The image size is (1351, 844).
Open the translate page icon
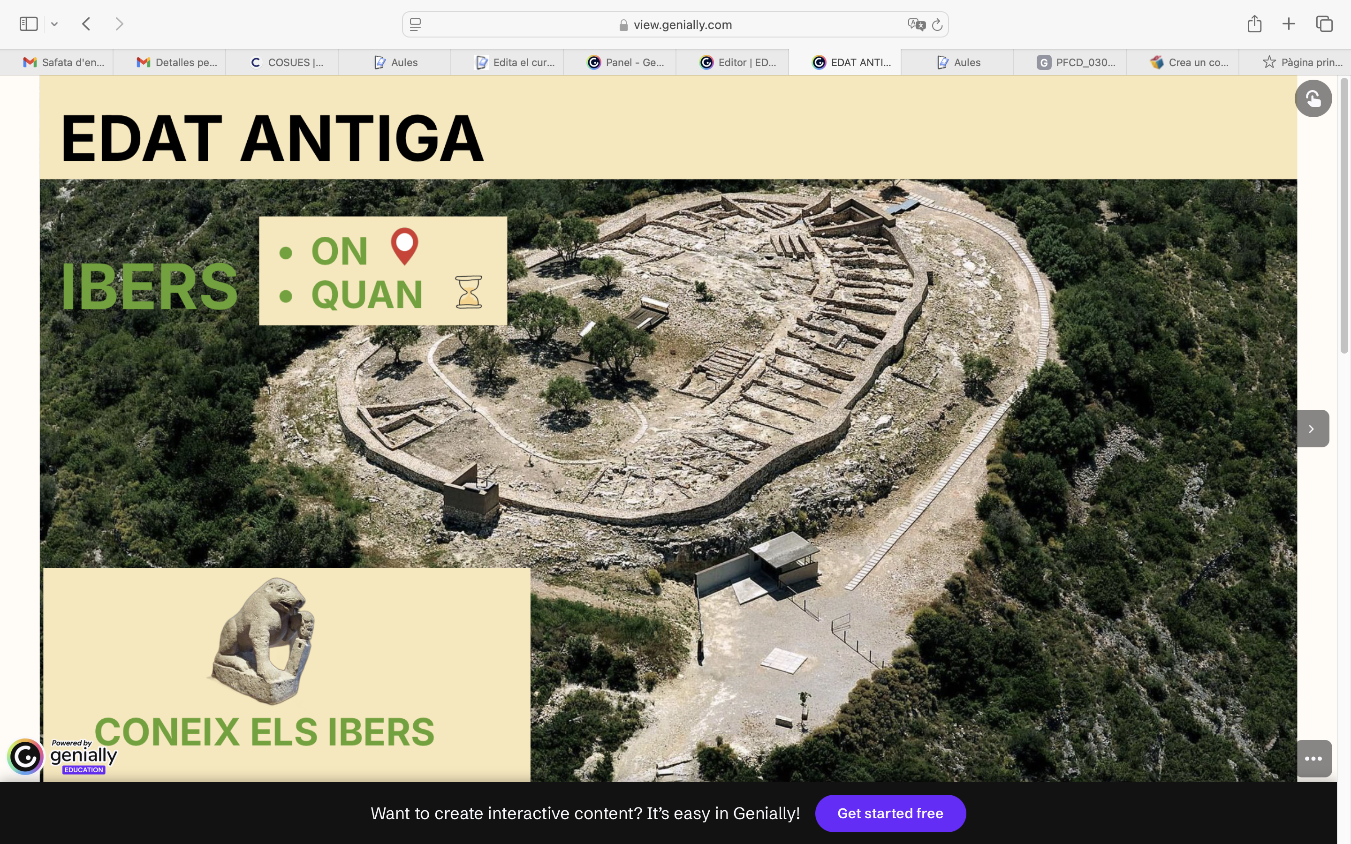point(916,24)
